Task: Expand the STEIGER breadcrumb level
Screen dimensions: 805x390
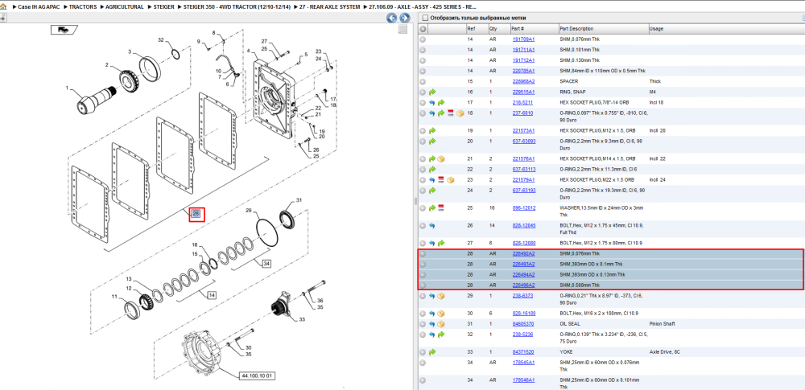Action: coord(163,7)
